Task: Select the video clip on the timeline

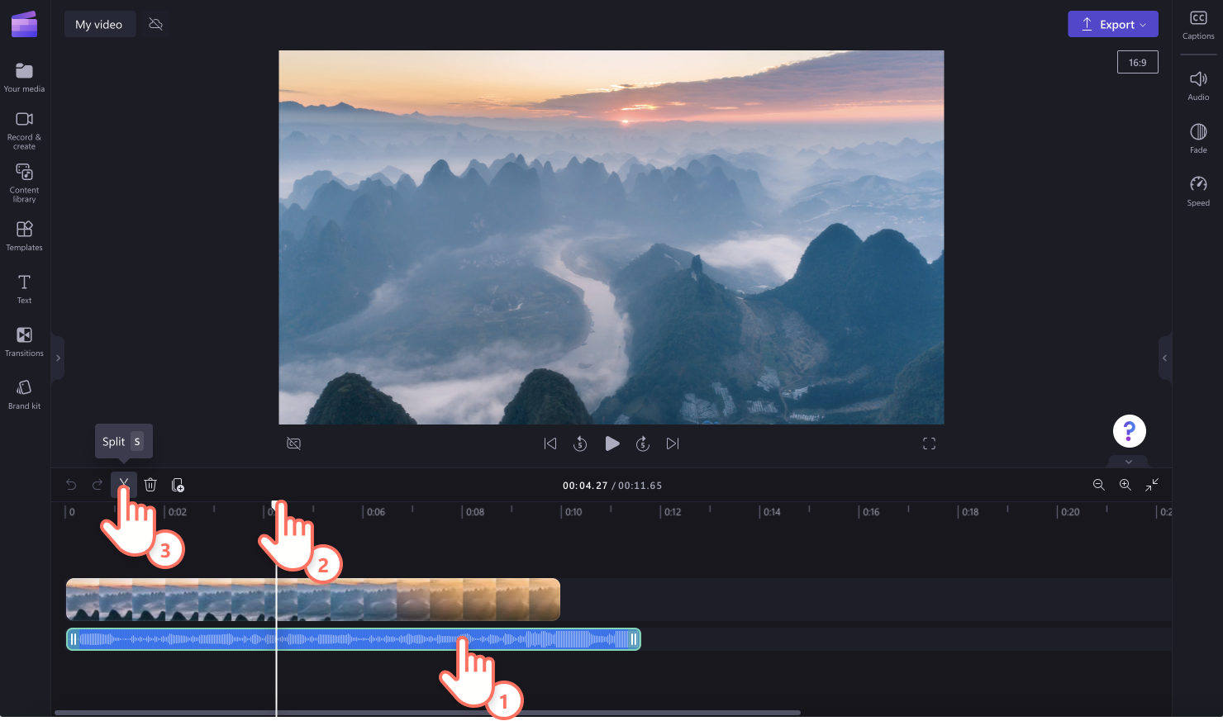Action: click(x=313, y=600)
